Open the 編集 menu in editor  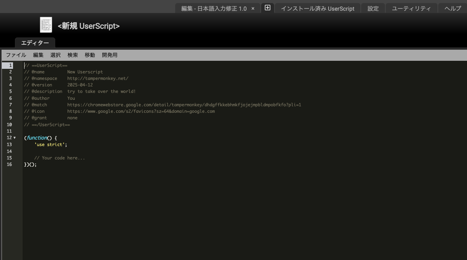[x=38, y=55]
